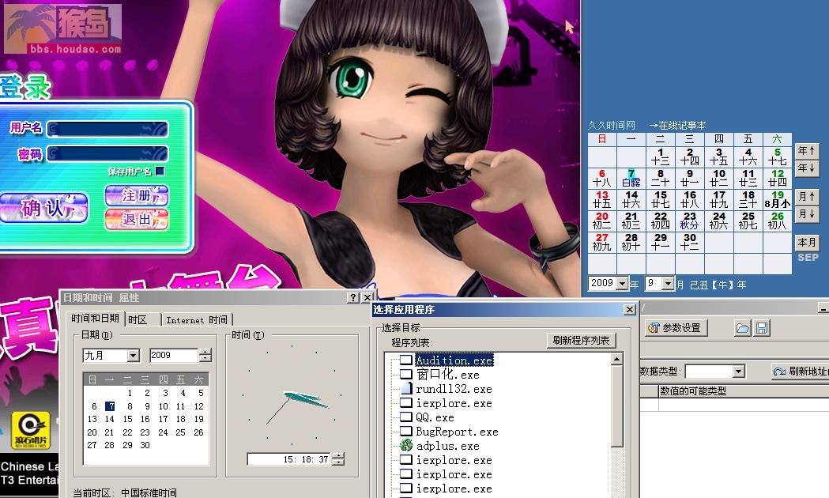Click the 猴岛 bbs.houdao.com logo
Screen dimensions: 829x498
(63, 29)
